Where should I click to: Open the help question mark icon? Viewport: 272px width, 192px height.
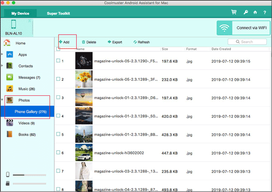[x=265, y=13]
